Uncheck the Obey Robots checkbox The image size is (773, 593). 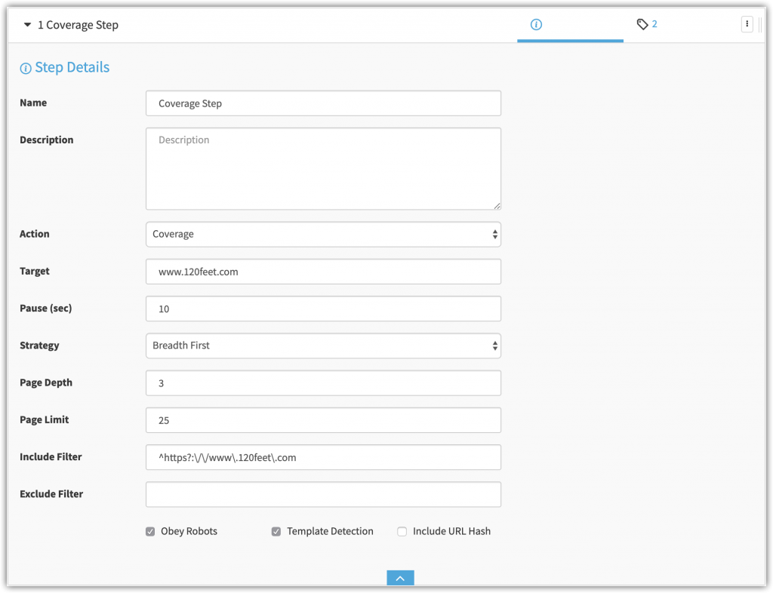click(x=150, y=531)
